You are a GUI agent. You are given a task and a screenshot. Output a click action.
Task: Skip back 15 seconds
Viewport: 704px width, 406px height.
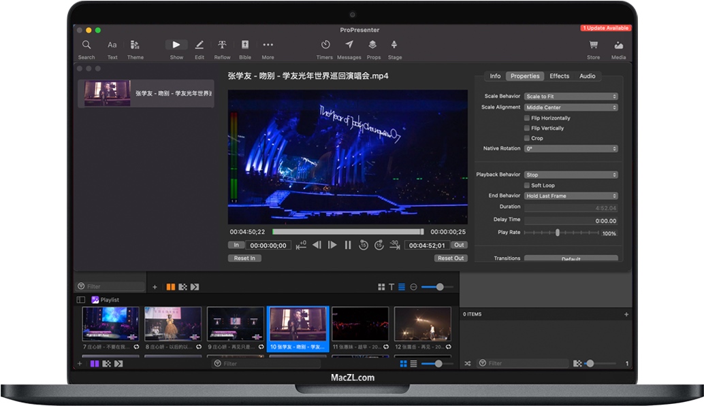pyautogui.click(x=363, y=245)
